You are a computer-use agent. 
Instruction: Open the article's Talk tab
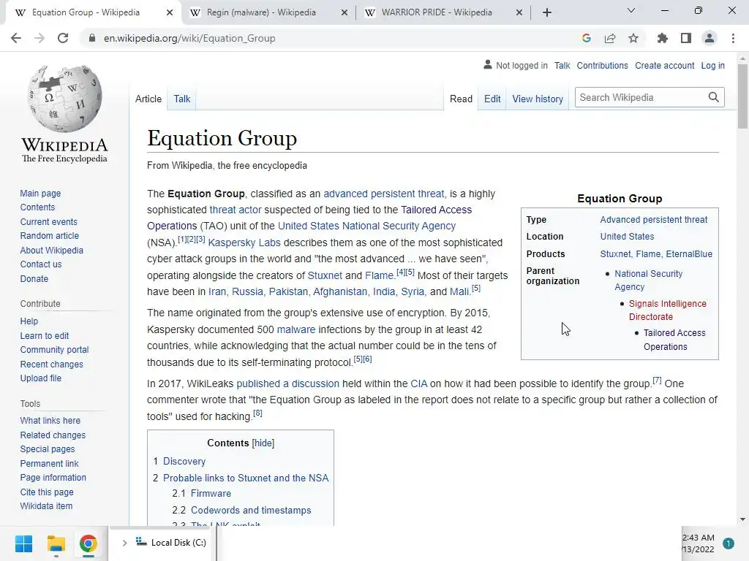click(182, 99)
